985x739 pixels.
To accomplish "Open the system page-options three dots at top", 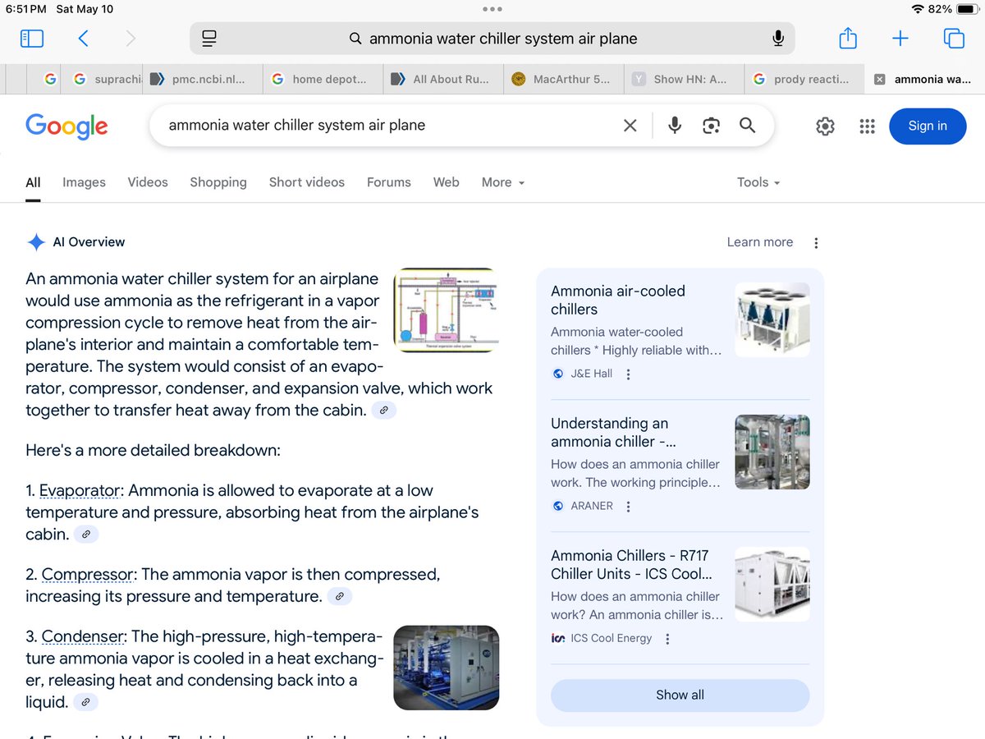I will pos(492,9).
